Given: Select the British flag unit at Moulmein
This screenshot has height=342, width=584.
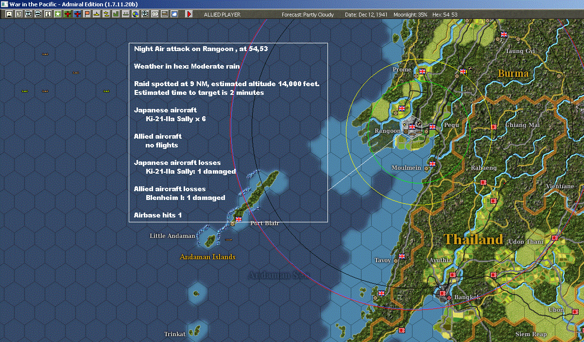Looking at the screenshot, I should tap(432, 164).
